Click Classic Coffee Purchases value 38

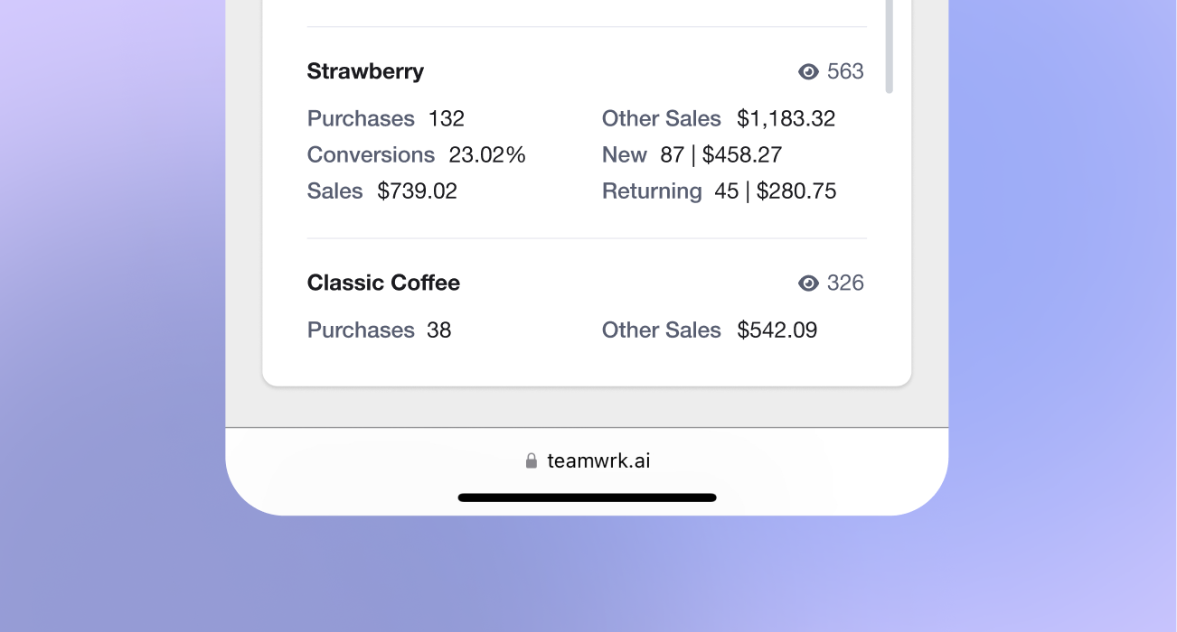point(439,330)
